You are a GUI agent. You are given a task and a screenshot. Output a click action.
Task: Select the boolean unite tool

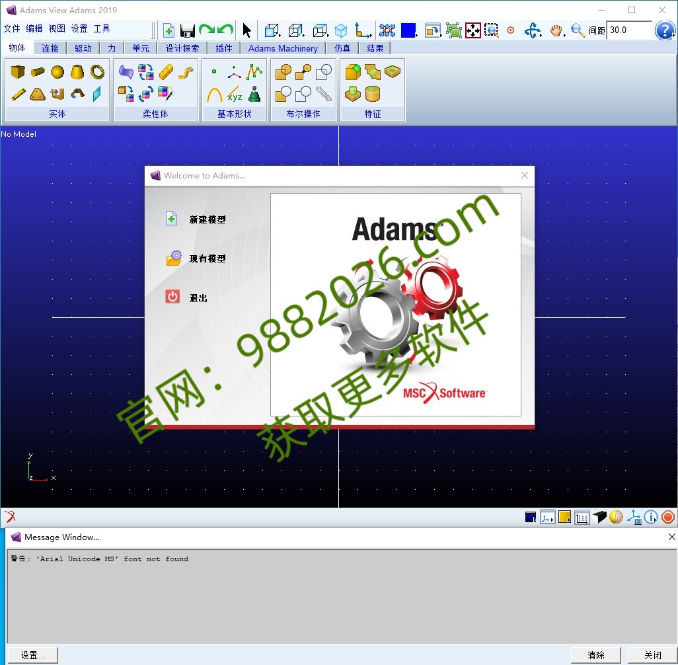point(283,72)
